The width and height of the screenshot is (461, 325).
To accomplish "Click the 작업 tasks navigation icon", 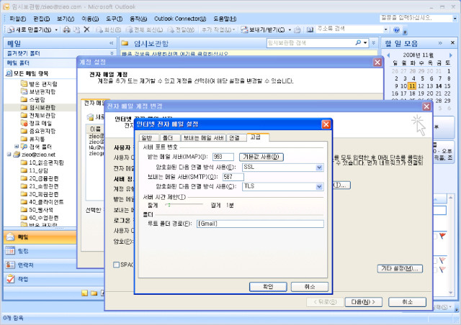I will click(x=10, y=279).
